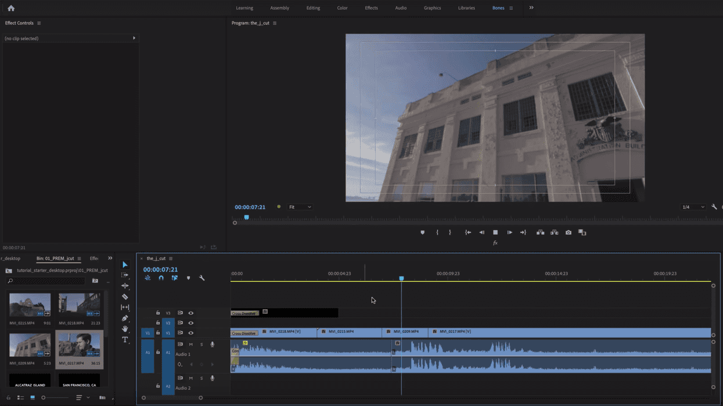Toggle timeline Snap magnet
Viewport: 723px width, 406px height.
point(161,278)
